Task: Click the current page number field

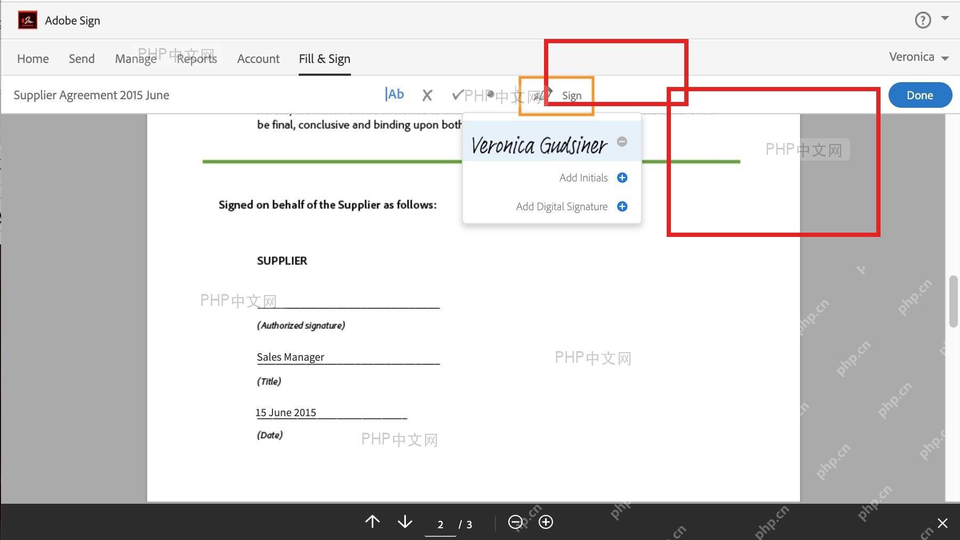Action: point(441,525)
